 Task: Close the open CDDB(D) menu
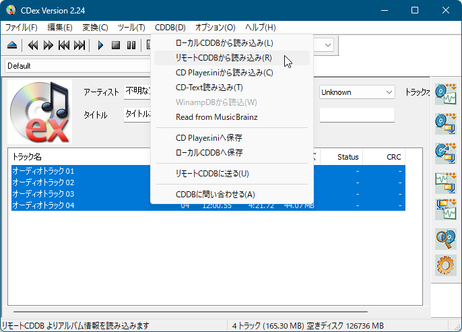pos(170,28)
